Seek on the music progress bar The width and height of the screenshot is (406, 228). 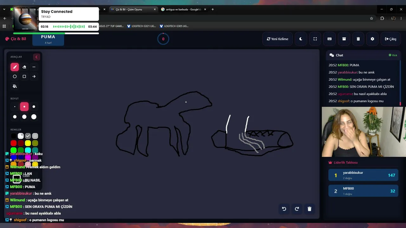click(x=56, y=33)
